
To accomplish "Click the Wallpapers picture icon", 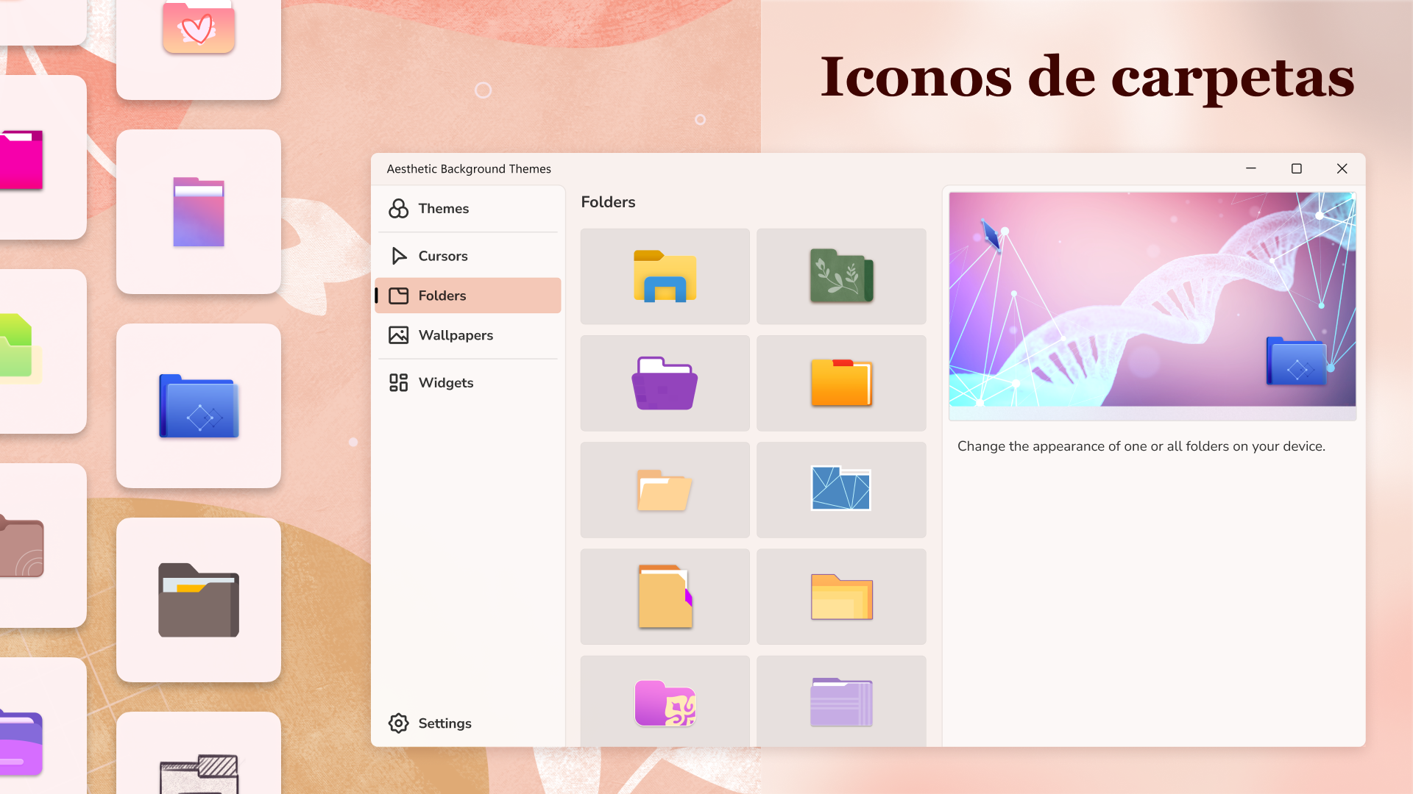I will 398,335.
